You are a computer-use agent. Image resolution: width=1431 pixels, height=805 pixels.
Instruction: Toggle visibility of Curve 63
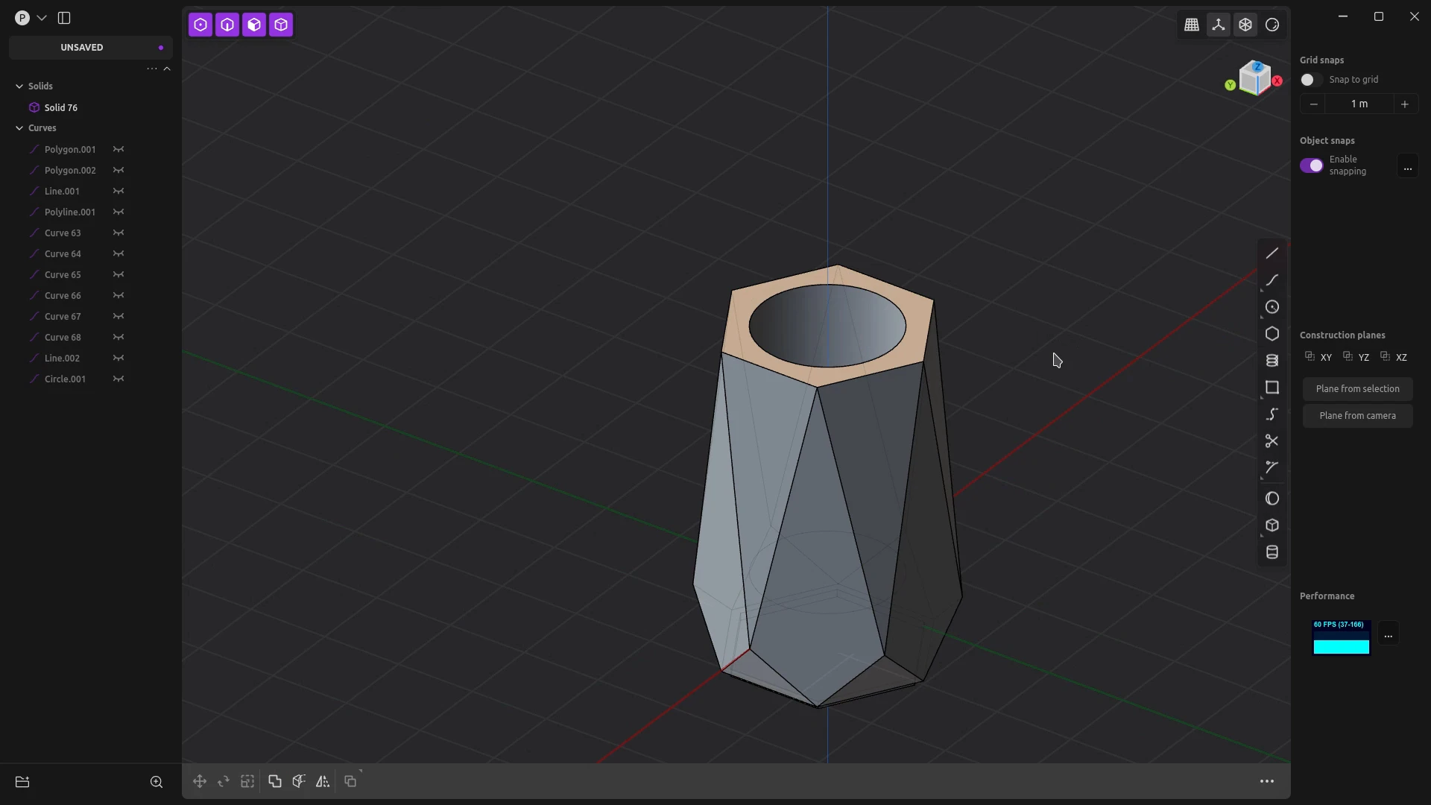pos(119,233)
